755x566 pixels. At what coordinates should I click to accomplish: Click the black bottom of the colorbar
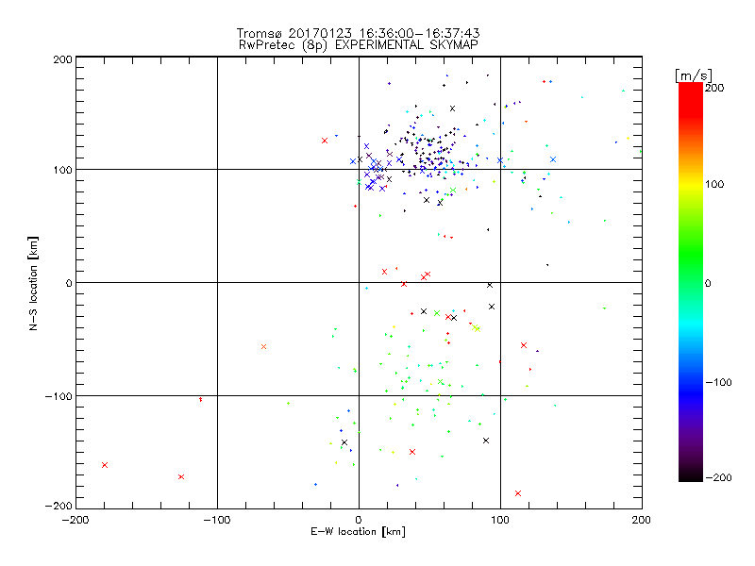pos(691,474)
